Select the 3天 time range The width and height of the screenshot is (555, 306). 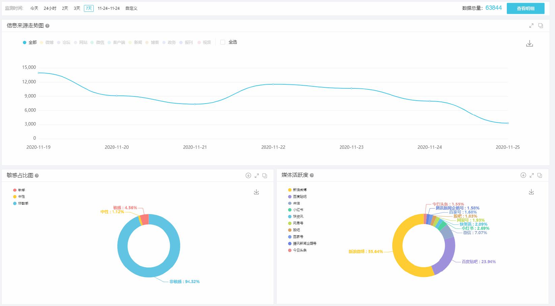[77, 8]
